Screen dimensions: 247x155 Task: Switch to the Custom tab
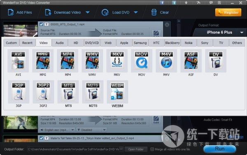click(12, 43)
